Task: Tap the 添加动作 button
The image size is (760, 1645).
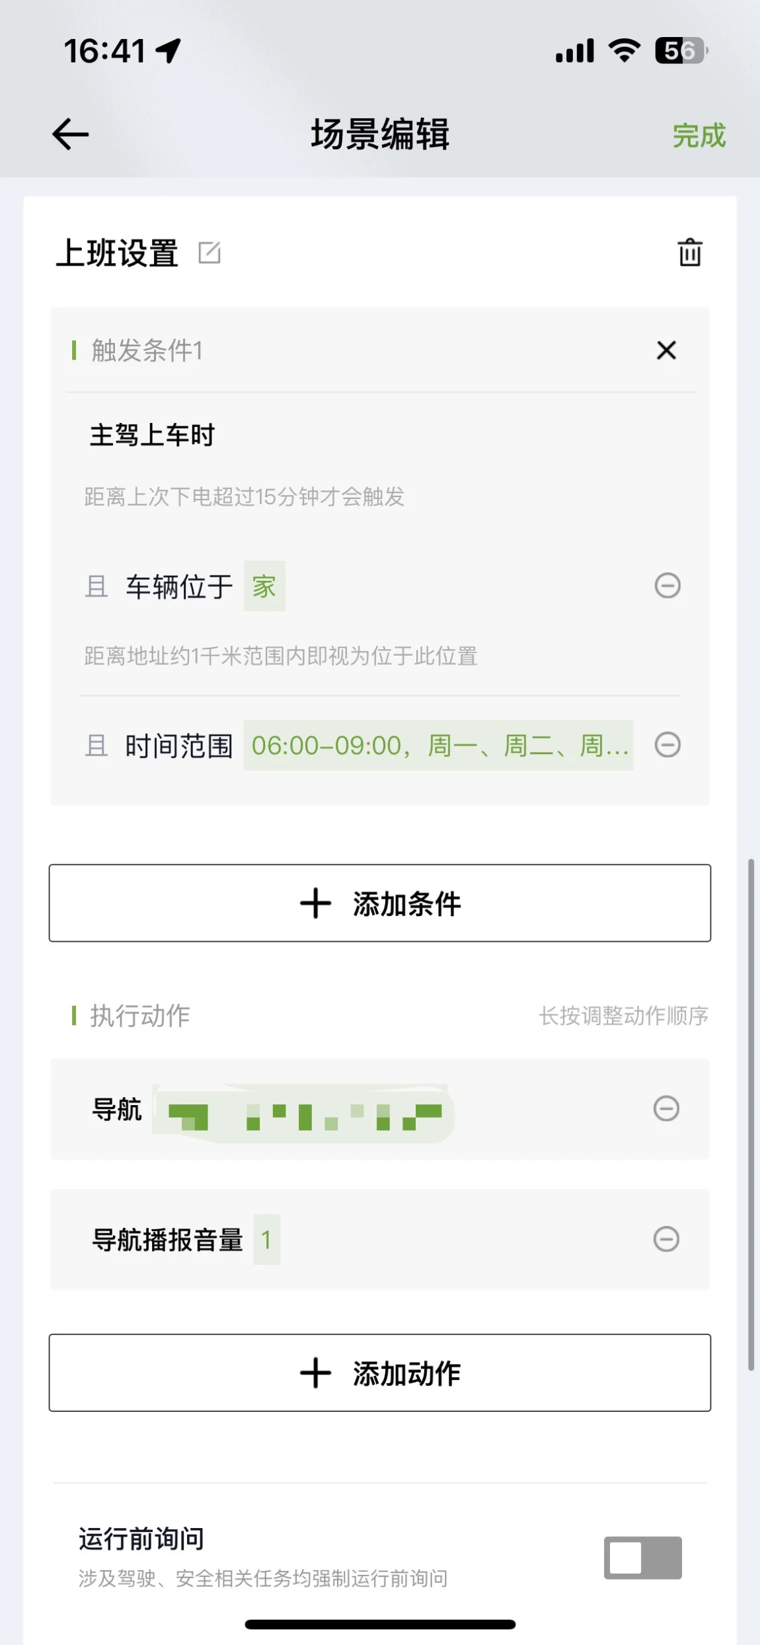Action: click(x=380, y=1373)
